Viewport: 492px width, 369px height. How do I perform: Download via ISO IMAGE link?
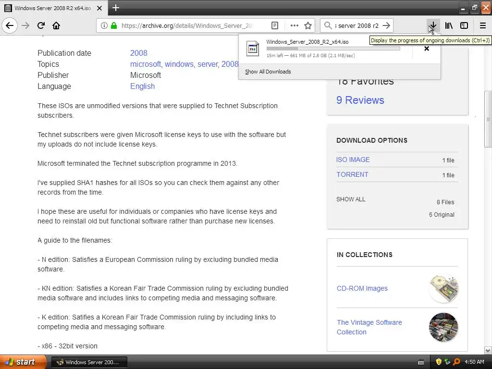[x=353, y=160]
